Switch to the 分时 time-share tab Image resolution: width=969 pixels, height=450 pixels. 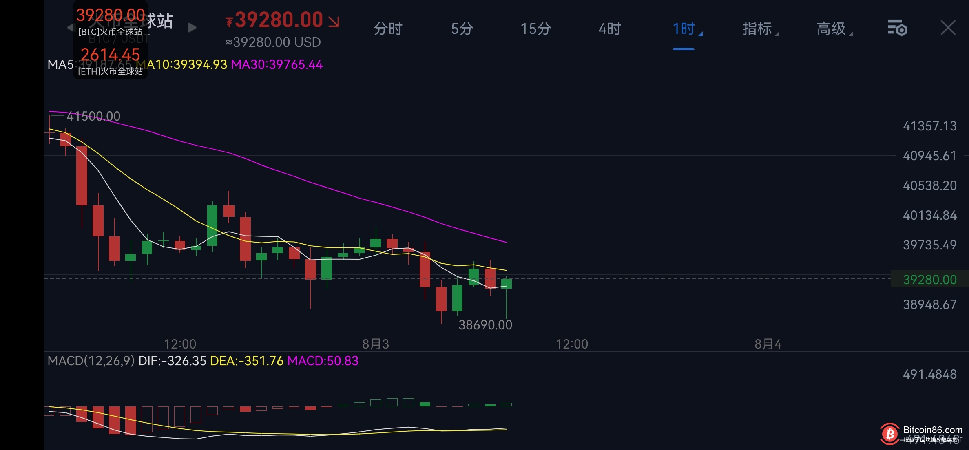pyautogui.click(x=388, y=29)
